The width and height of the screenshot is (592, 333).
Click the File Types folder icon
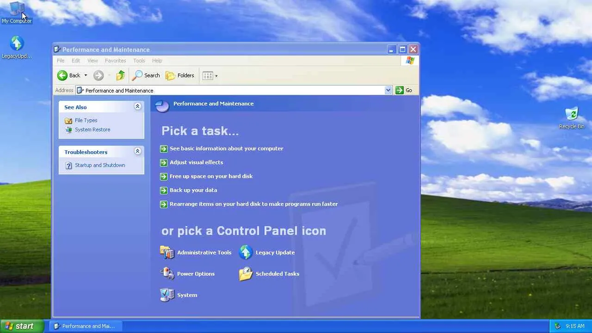coord(68,121)
